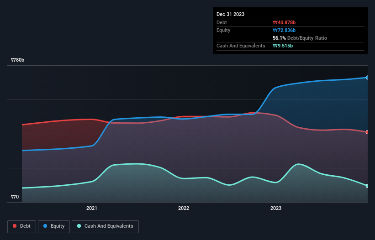Select the Equity endpoint marker on chart
The width and height of the screenshot is (375, 240).
pyautogui.click(x=367, y=78)
